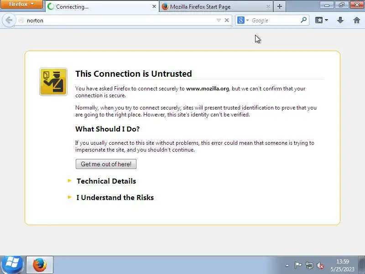Click the untrusted connection officer icon

coord(53,82)
